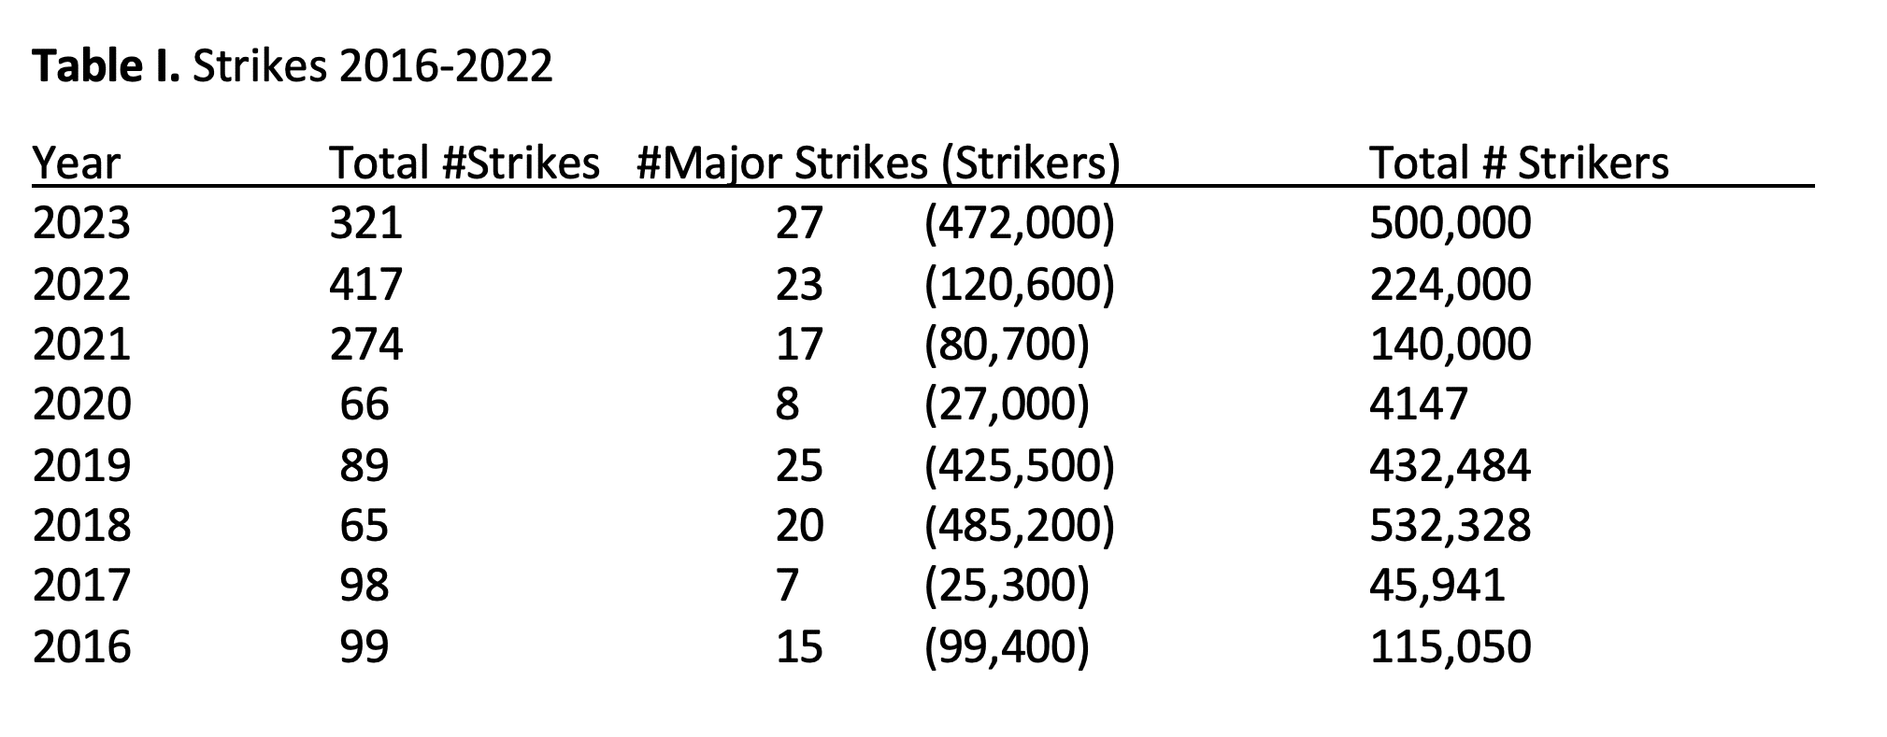Click the 'Total #Strikes' column header
Screen dimensions: 1887x737
click(x=465, y=163)
